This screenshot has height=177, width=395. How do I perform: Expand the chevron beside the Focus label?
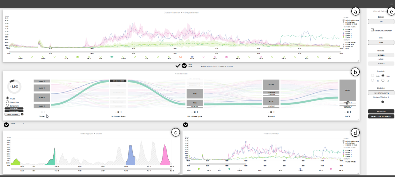6,125
